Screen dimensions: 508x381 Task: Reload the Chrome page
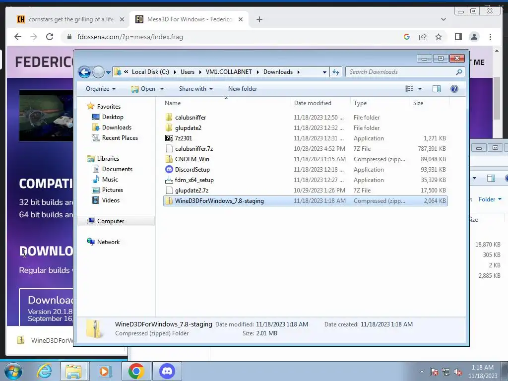click(x=50, y=37)
